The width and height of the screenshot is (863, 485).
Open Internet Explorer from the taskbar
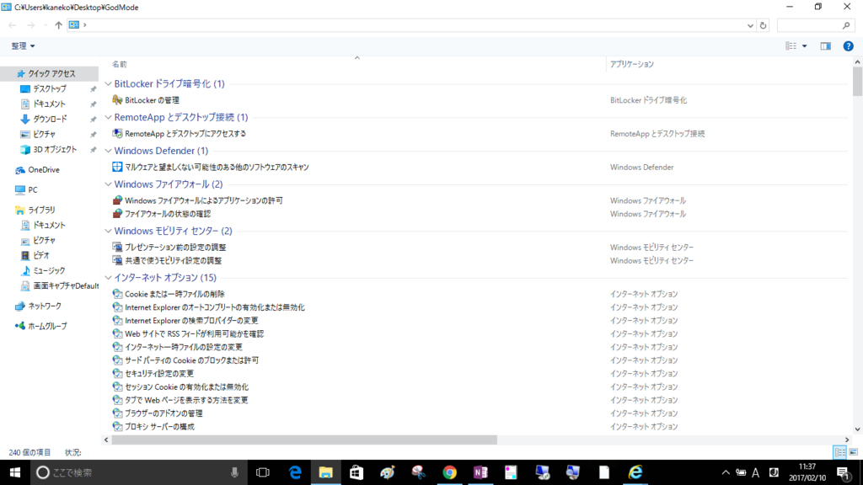(635, 472)
